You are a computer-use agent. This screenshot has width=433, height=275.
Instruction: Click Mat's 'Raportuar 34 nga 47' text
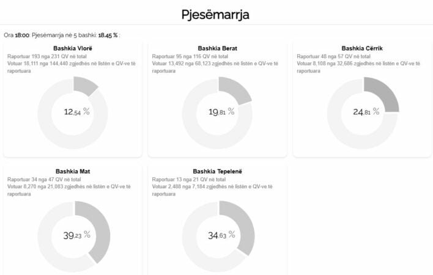40,178
